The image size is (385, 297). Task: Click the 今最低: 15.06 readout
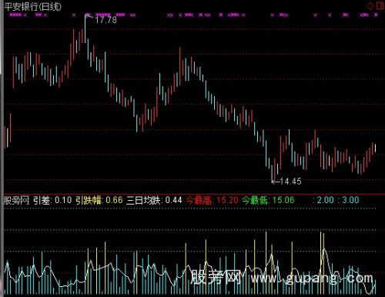click(x=268, y=200)
